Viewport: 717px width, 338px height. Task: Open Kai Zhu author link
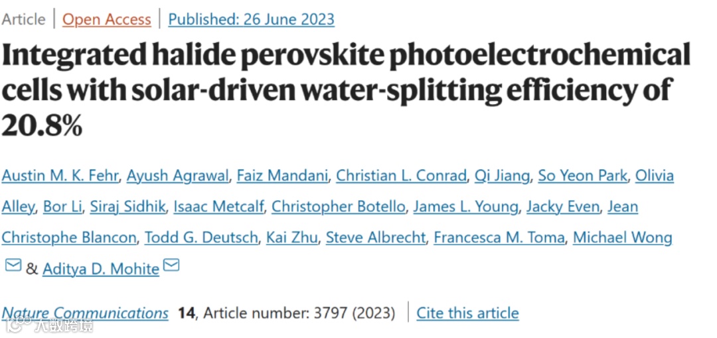click(291, 237)
